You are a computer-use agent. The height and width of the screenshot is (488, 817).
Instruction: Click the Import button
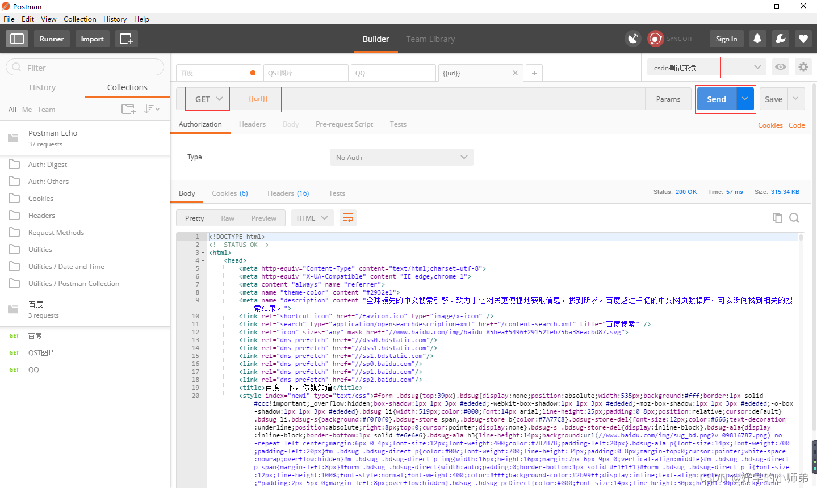pyautogui.click(x=92, y=39)
